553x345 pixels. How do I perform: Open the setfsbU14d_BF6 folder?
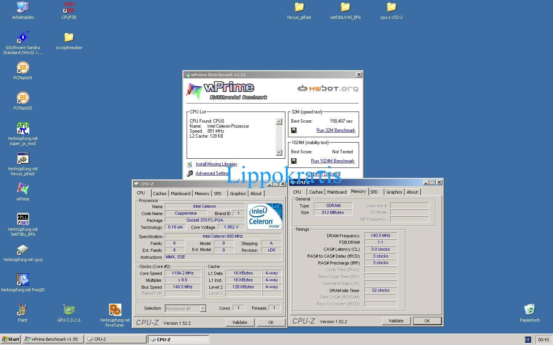coord(345,7)
